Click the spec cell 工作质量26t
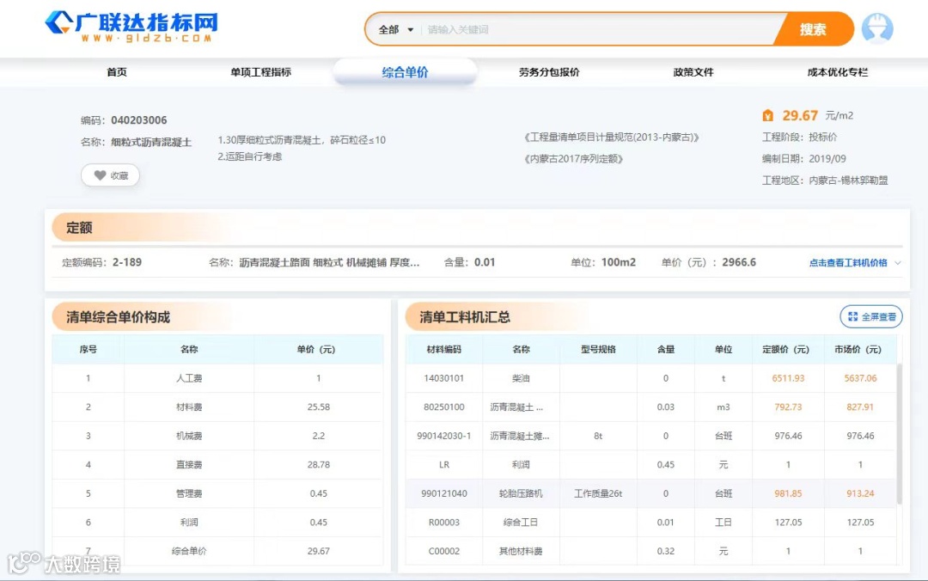 coord(598,493)
